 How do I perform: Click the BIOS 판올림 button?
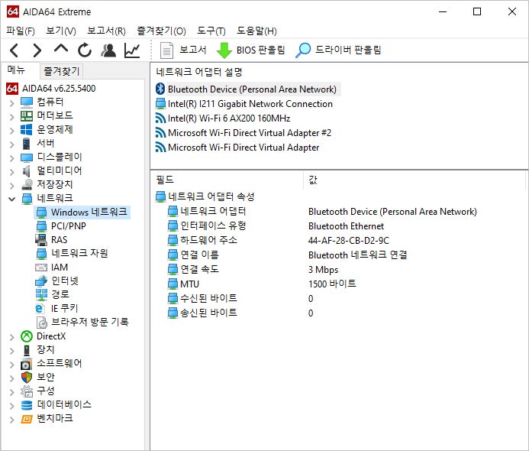pos(251,50)
